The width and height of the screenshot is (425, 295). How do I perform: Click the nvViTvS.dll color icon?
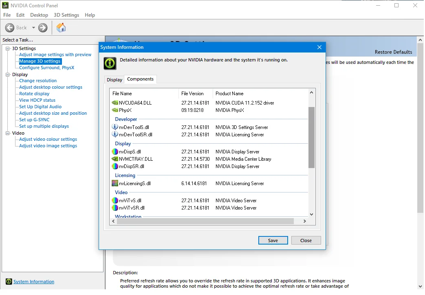click(x=115, y=200)
